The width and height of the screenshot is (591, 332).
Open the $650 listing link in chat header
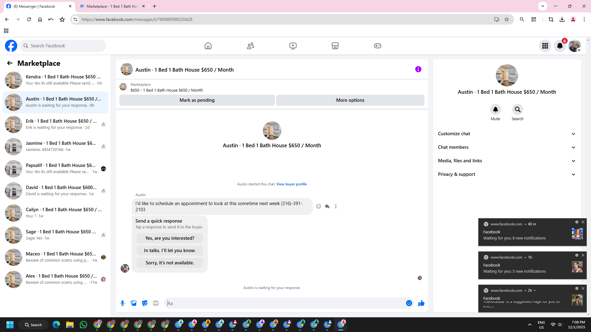point(167,90)
